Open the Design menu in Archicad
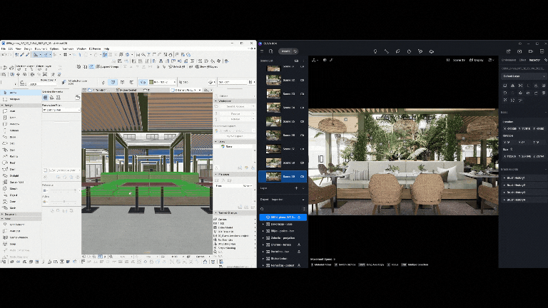 click(x=26, y=48)
